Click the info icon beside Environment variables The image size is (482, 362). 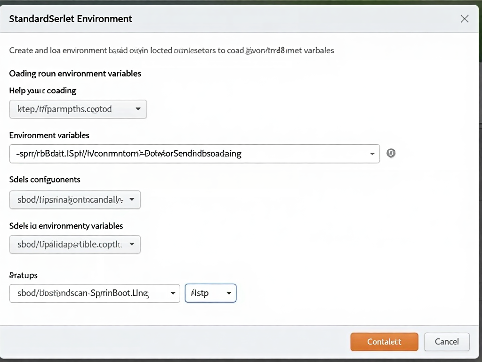tap(391, 153)
